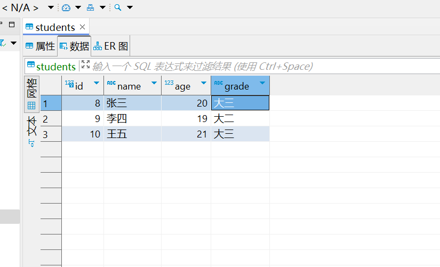Screen dimensions: 440x267
Task: Open the dashboard gauge toolbar icon
Action: (66, 7)
